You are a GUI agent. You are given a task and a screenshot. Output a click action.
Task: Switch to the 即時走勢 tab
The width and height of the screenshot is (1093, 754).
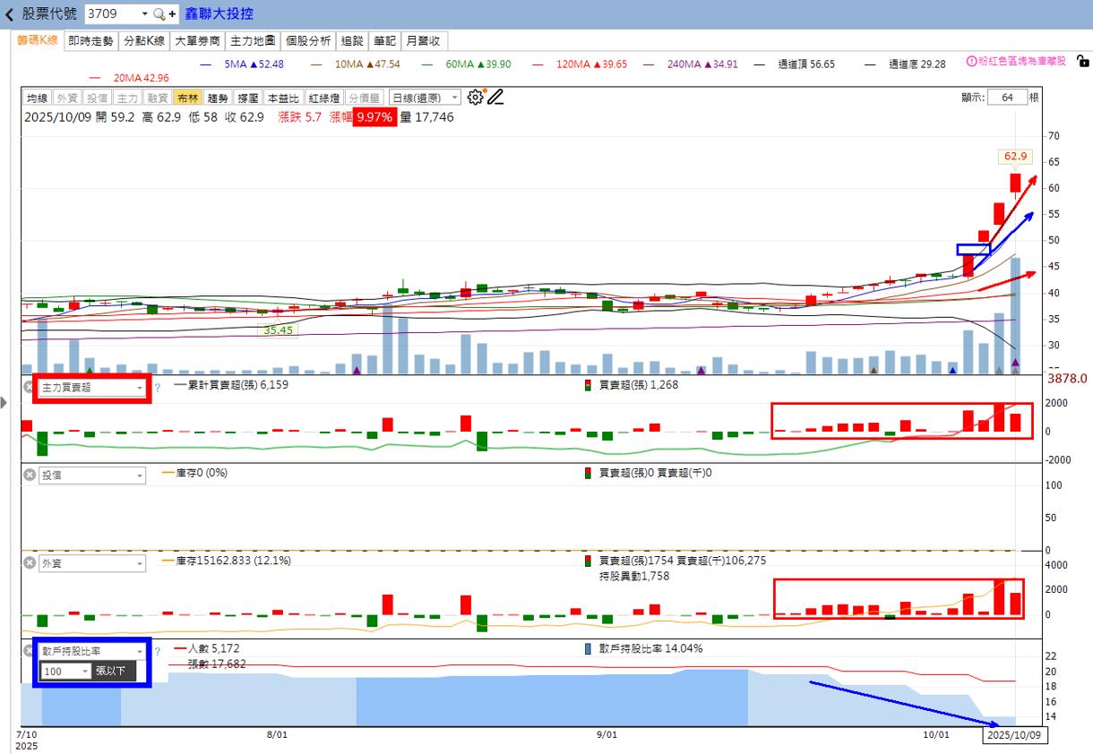pos(90,40)
